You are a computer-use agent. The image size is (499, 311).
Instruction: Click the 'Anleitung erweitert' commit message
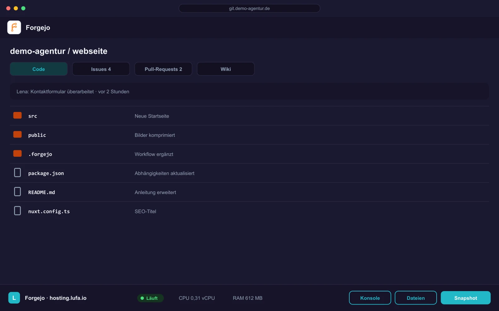[x=155, y=193]
